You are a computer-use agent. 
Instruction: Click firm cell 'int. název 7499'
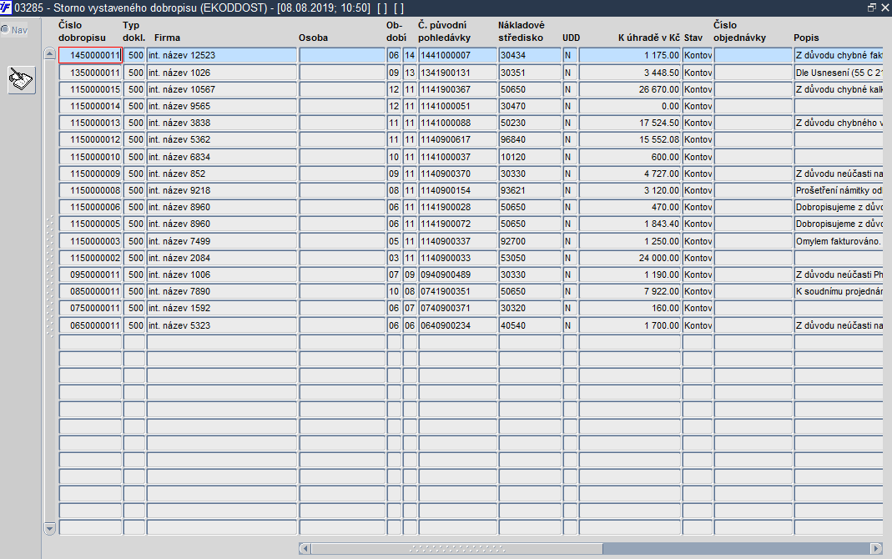[x=222, y=241]
